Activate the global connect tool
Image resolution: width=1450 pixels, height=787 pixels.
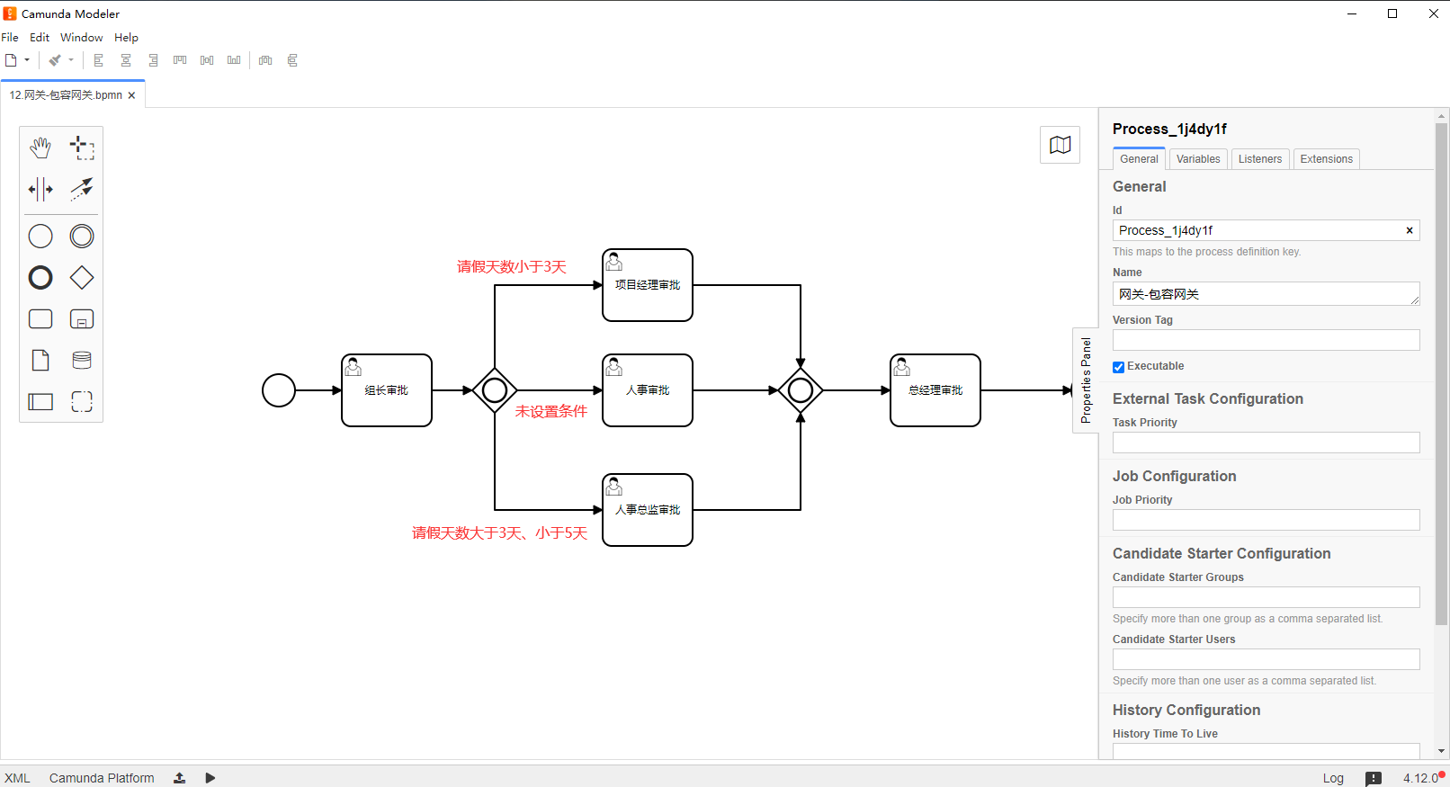pyautogui.click(x=82, y=189)
